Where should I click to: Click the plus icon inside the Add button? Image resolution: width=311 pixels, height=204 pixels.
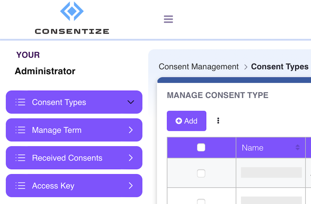tap(179, 121)
